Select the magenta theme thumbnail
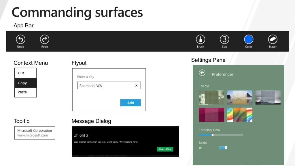 click(x=211, y=115)
